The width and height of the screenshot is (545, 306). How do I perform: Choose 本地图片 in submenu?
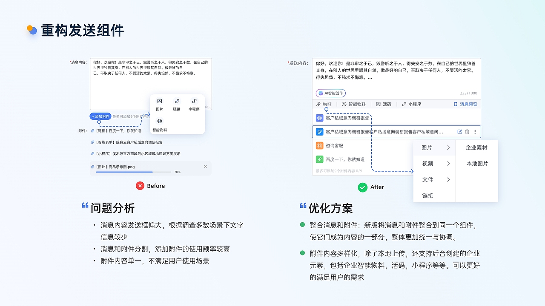[x=477, y=164]
